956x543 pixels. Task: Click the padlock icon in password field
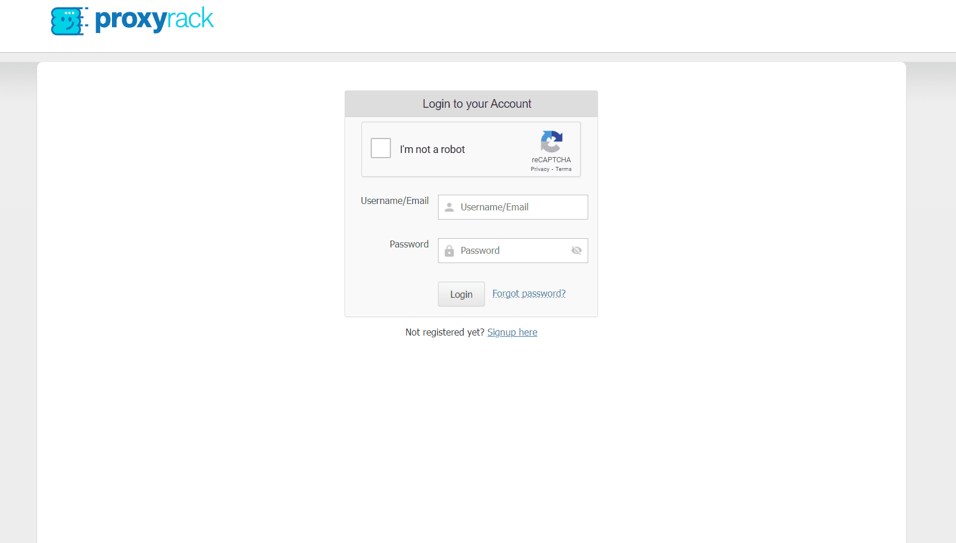click(x=449, y=251)
